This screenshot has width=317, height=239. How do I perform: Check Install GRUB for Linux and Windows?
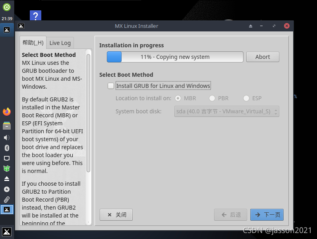coord(111,86)
